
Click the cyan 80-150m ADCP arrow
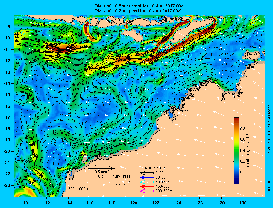click(147, 182)
